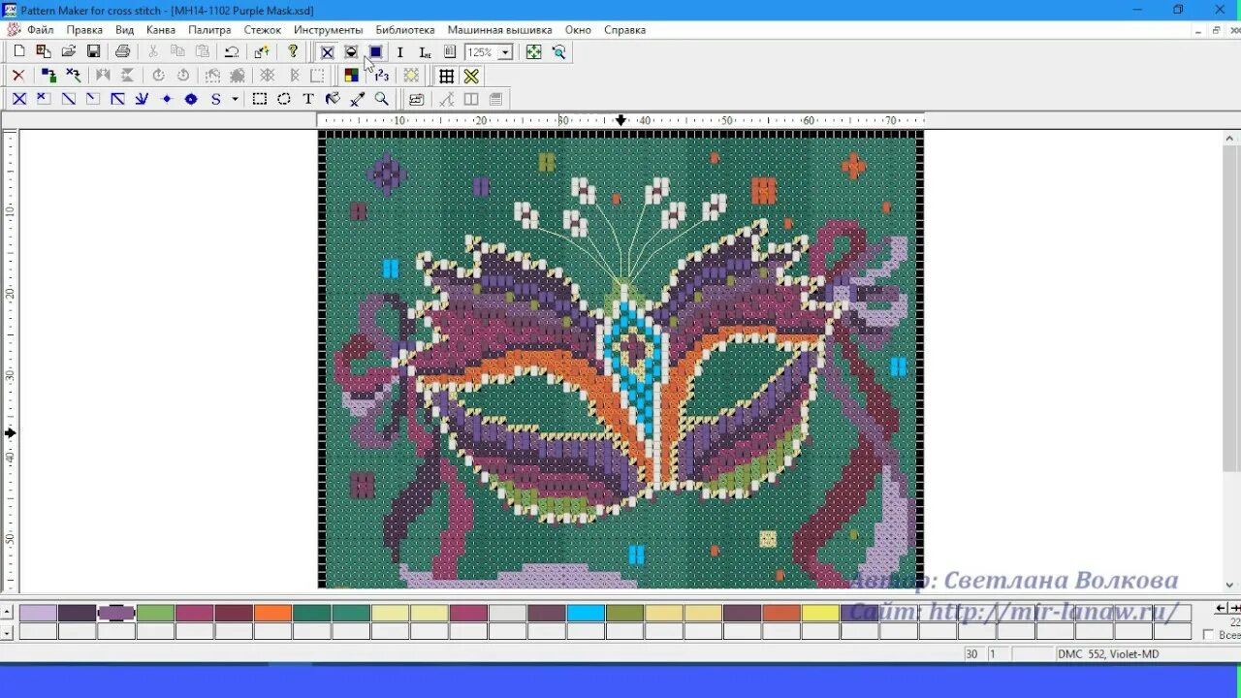Viewport: 1241px width, 698px height.
Task: Select the cyan color swatch in the palette
Action: (588, 613)
